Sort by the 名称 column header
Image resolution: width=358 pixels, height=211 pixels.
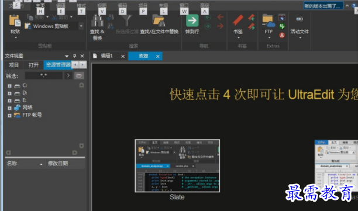point(25,164)
